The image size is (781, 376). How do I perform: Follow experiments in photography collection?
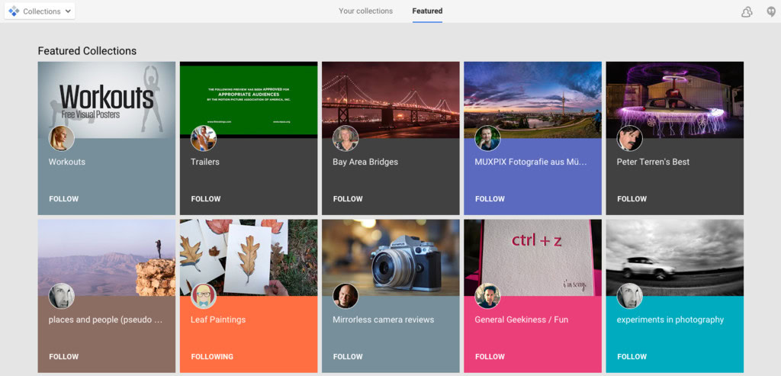tap(632, 357)
